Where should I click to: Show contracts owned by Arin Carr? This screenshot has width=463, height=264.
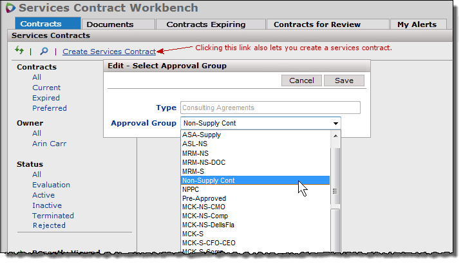51,144
